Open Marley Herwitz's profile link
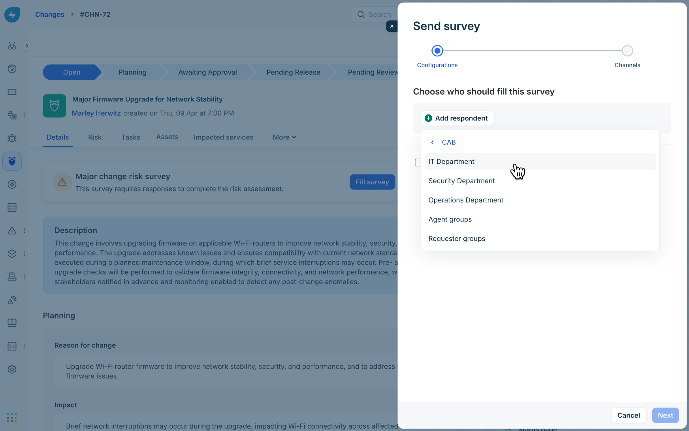The image size is (689, 431). click(96, 113)
